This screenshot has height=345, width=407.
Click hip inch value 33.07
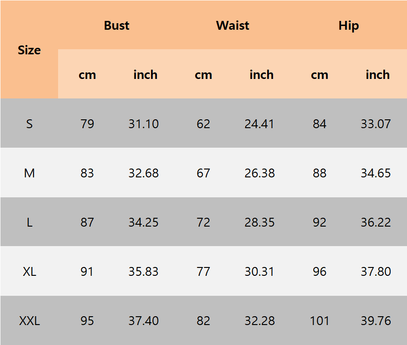tap(376, 124)
